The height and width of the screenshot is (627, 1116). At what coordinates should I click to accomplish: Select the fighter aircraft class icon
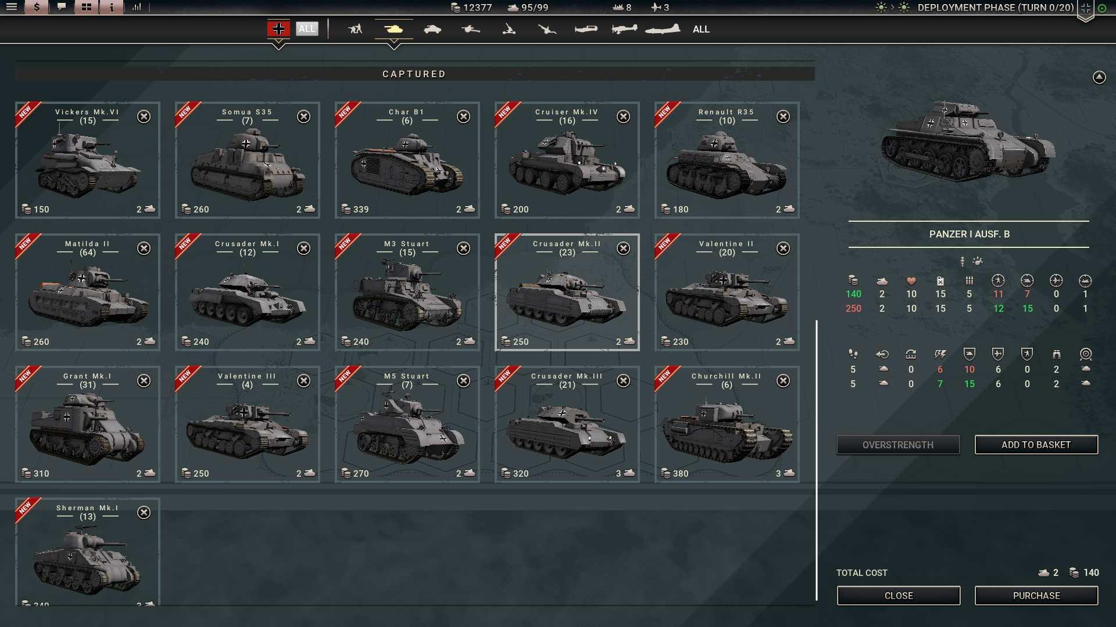(585, 28)
